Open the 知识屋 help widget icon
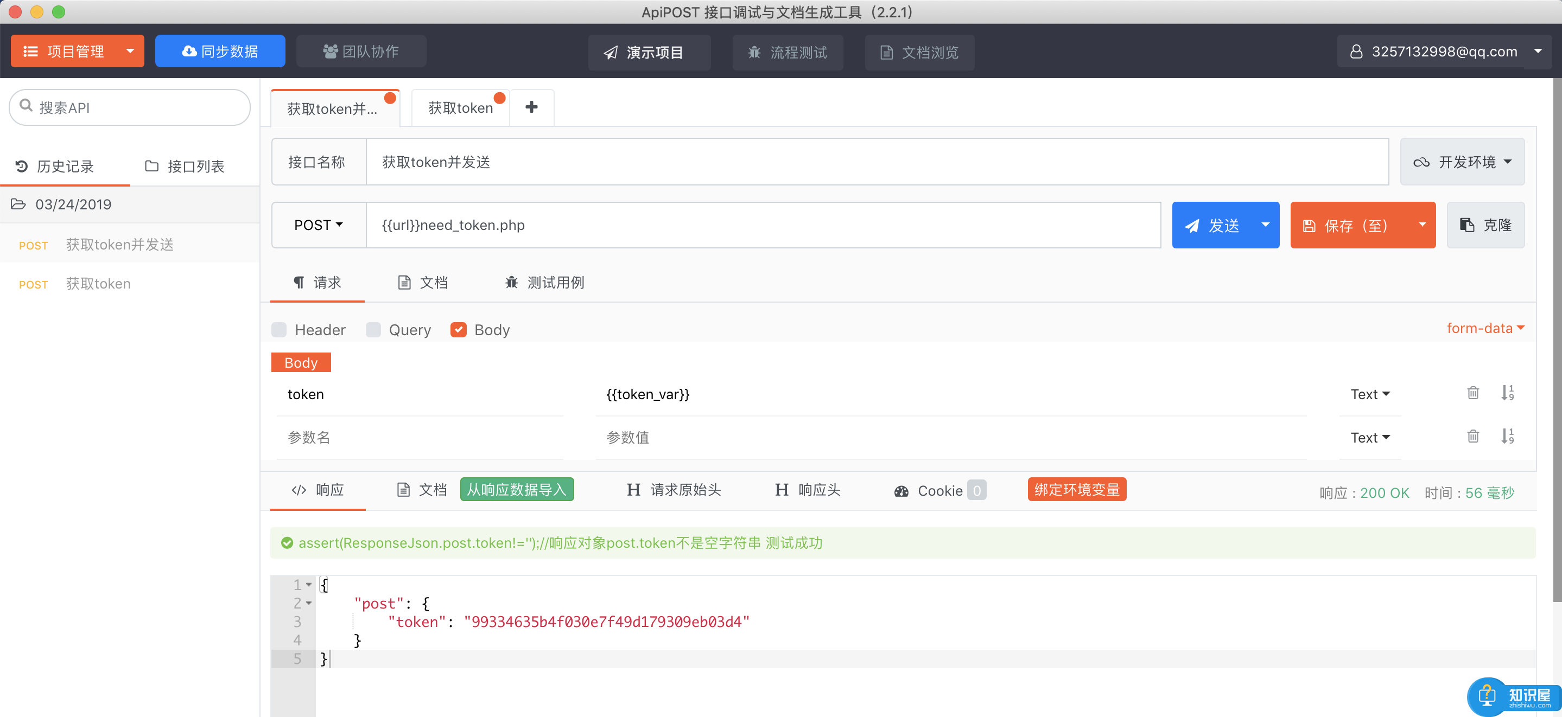1562x717 pixels. tap(1487, 696)
